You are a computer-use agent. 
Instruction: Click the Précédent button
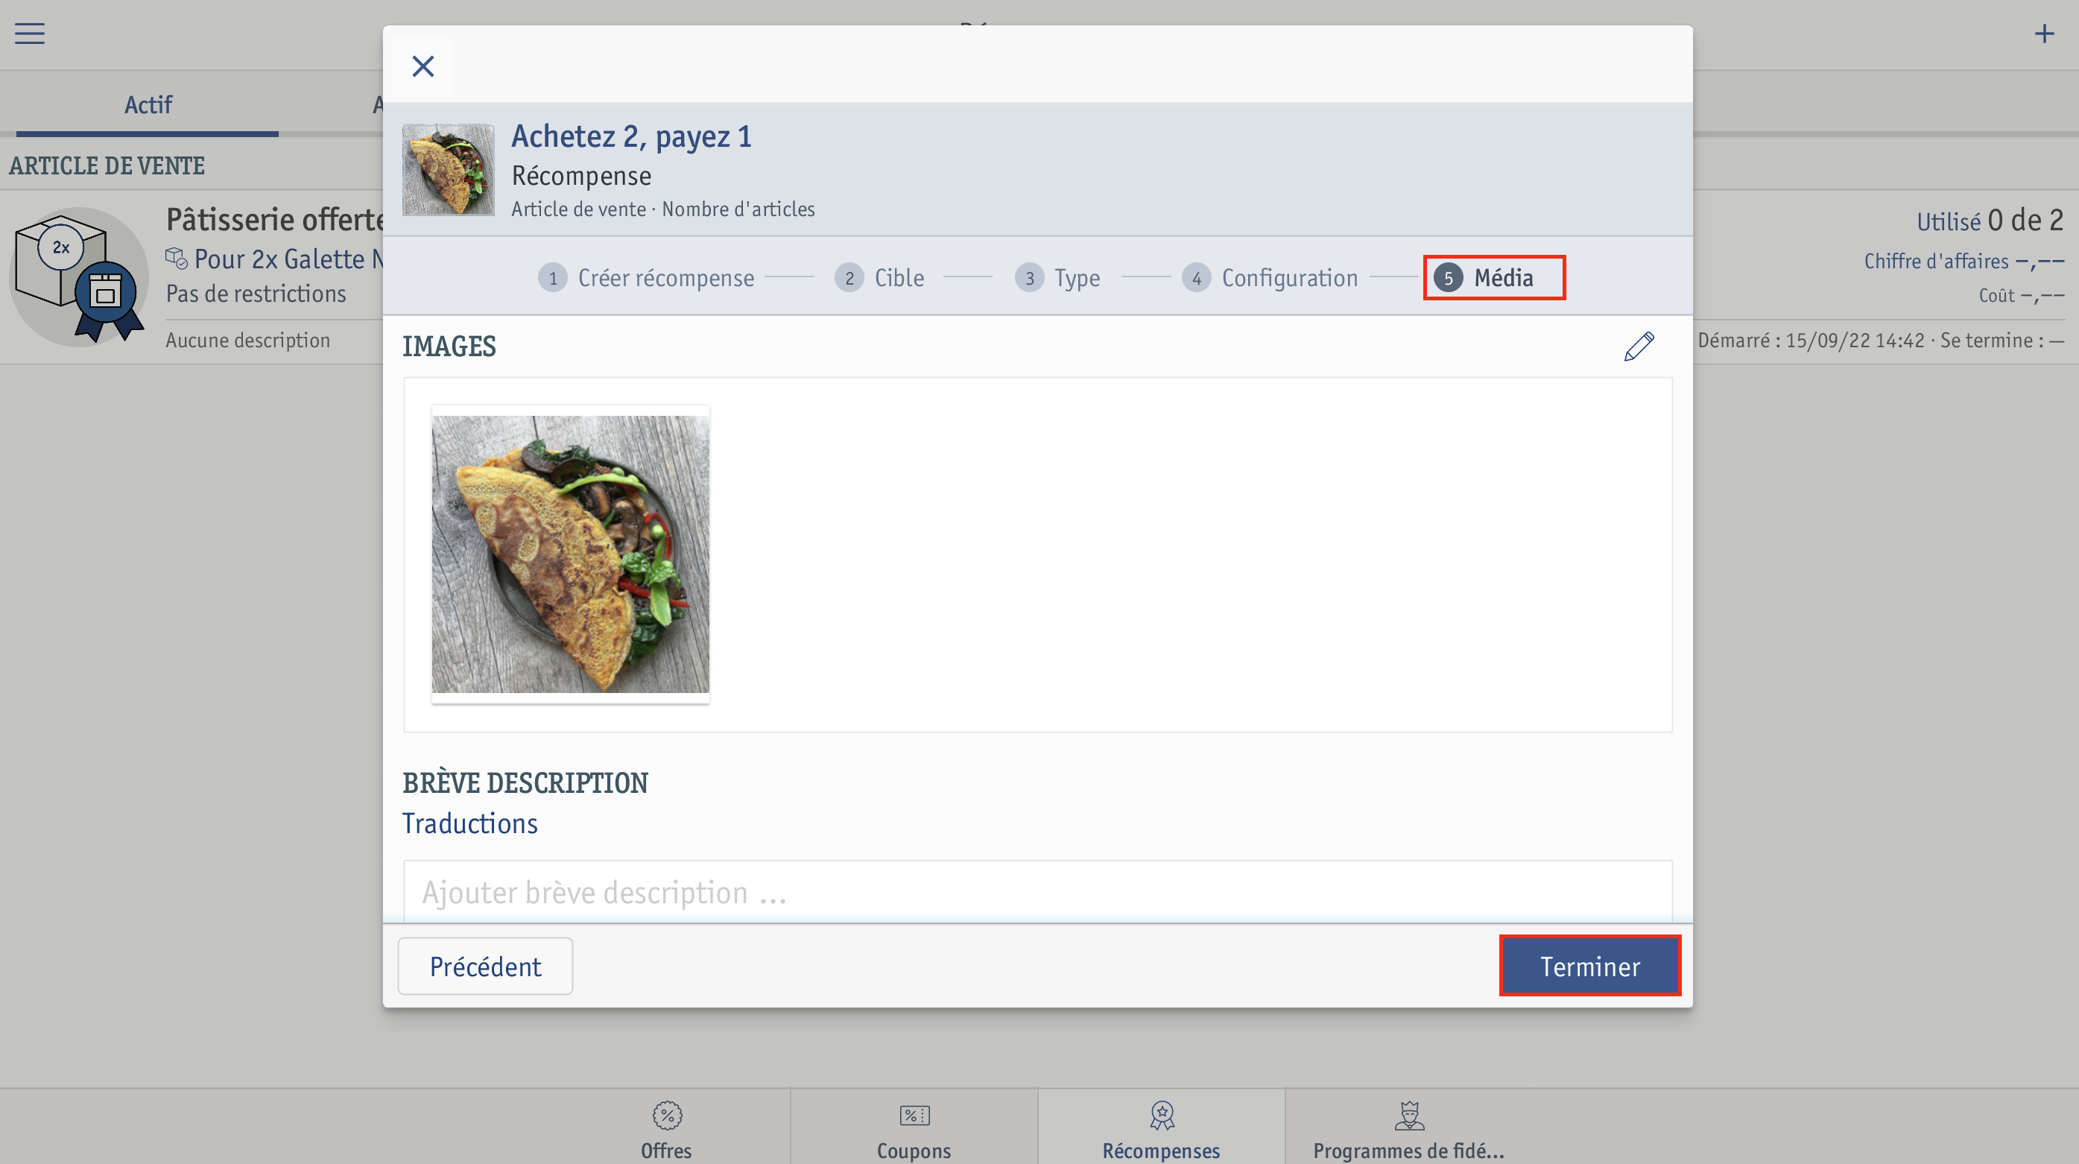click(x=485, y=967)
